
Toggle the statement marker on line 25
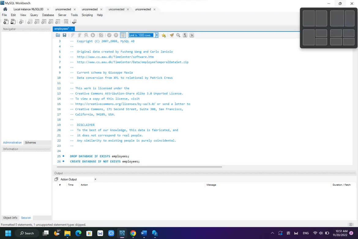coord(63,156)
